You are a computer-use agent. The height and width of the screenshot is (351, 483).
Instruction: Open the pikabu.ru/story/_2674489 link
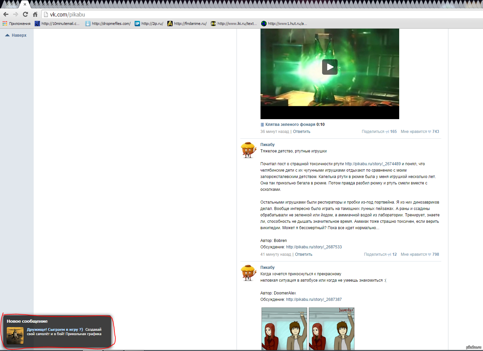click(x=373, y=164)
